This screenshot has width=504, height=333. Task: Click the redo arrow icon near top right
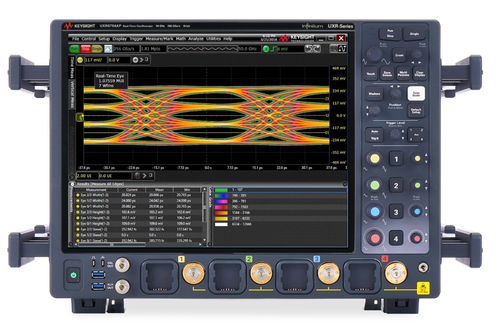point(318,48)
